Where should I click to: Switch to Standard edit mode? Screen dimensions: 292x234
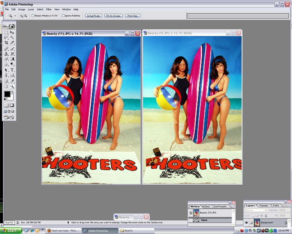coord(6,105)
